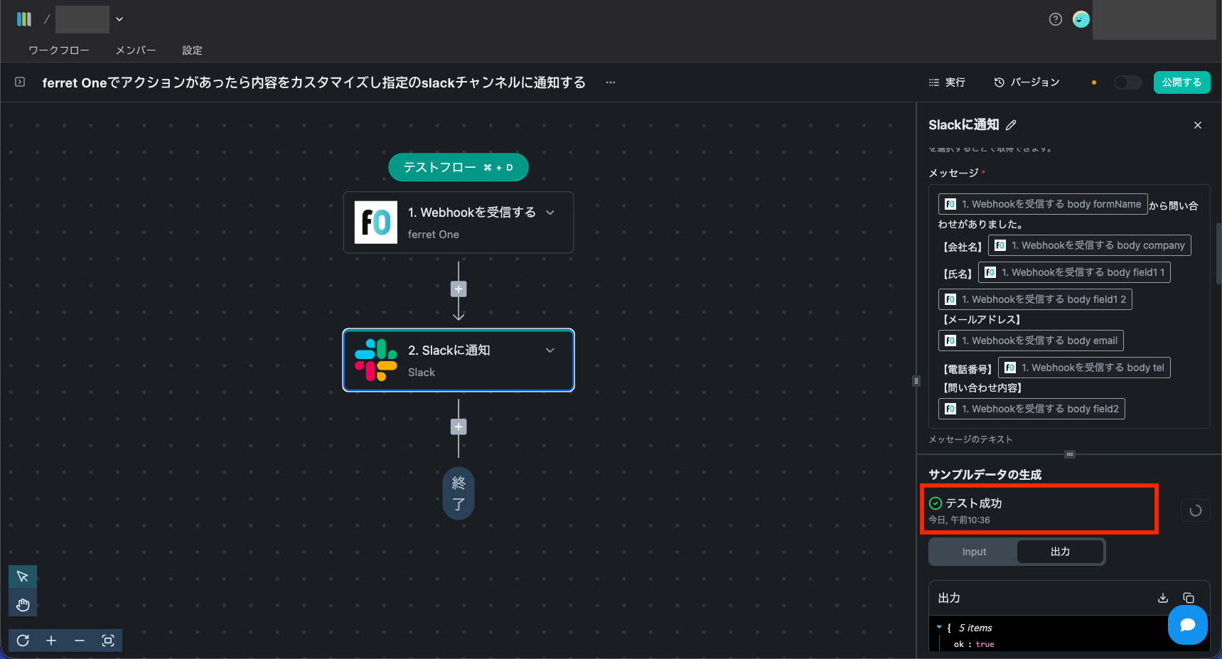Open the 実行 runs list
Image resolution: width=1222 pixels, height=659 pixels.
pyautogui.click(x=947, y=82)
